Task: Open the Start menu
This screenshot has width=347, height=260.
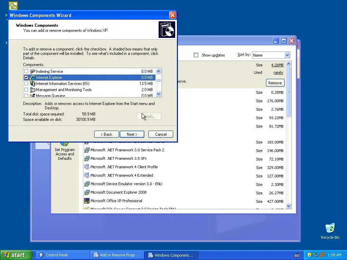Action: [x=16, y=255]
